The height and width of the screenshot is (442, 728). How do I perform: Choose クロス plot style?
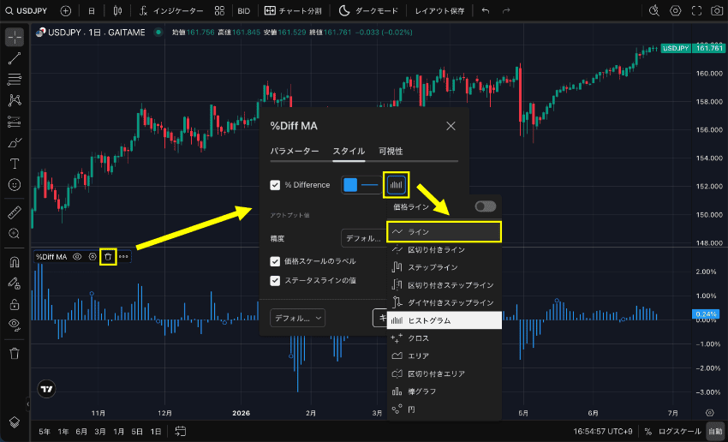[444, 338]
